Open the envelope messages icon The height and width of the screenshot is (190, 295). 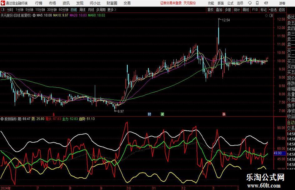(x=266, y=3)
